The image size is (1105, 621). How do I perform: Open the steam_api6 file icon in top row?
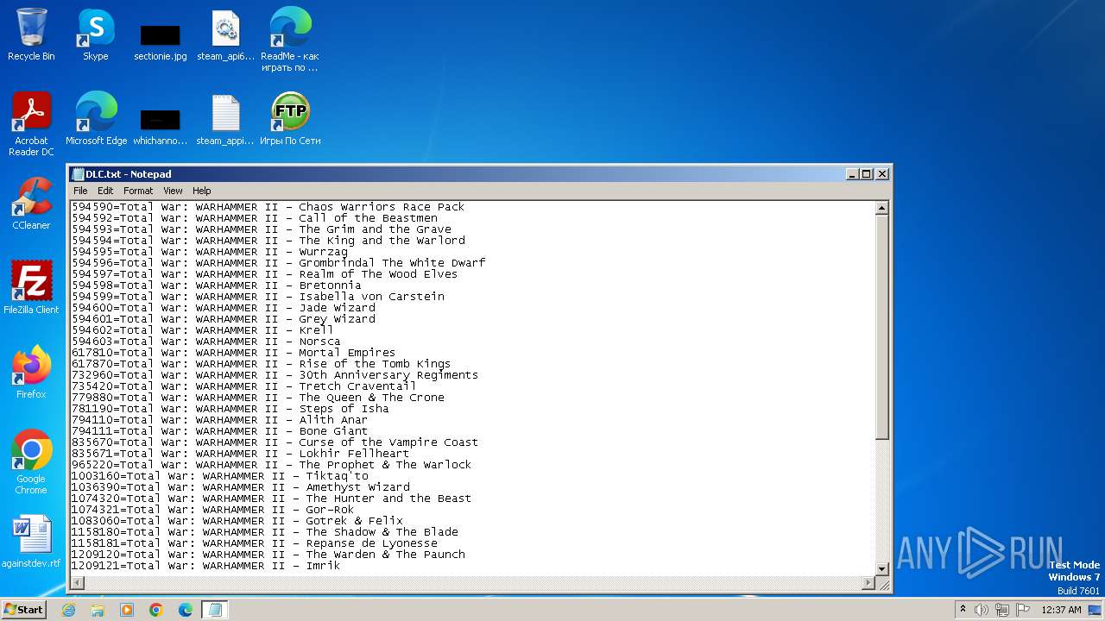[225, 34]
